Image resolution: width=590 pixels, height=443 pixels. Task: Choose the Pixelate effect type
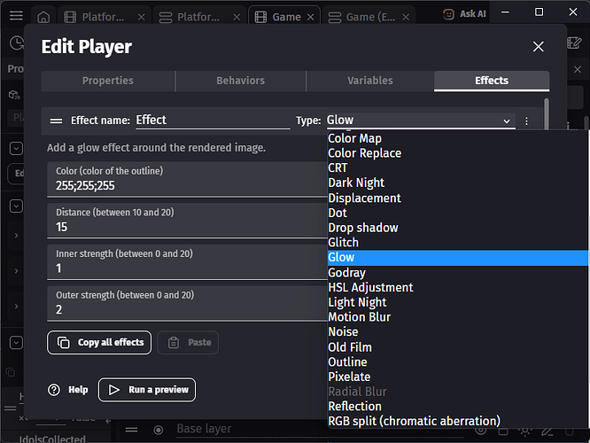[x=349, y=377]
